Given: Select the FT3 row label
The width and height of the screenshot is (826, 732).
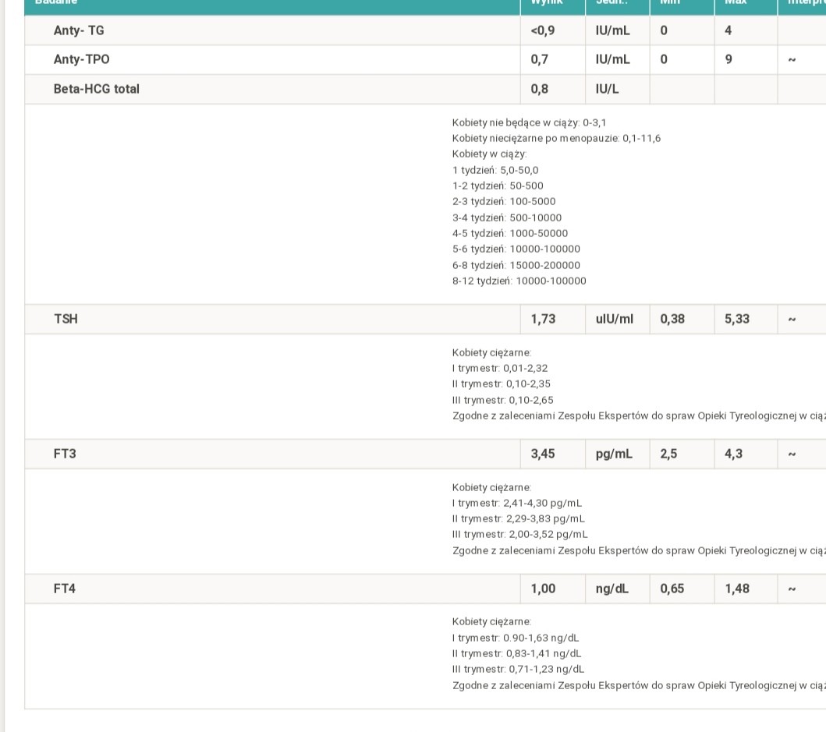Looking at the screenshot, I should click(65, 454).
